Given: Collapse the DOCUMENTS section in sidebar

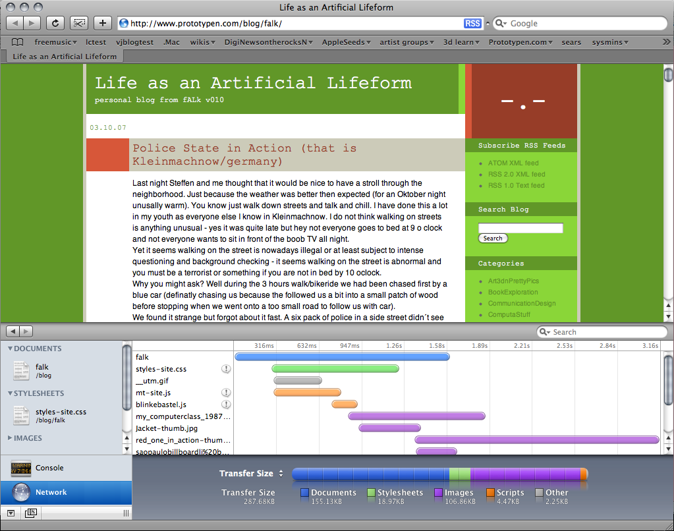Looking at the screenshot, I should click(9, 349).
